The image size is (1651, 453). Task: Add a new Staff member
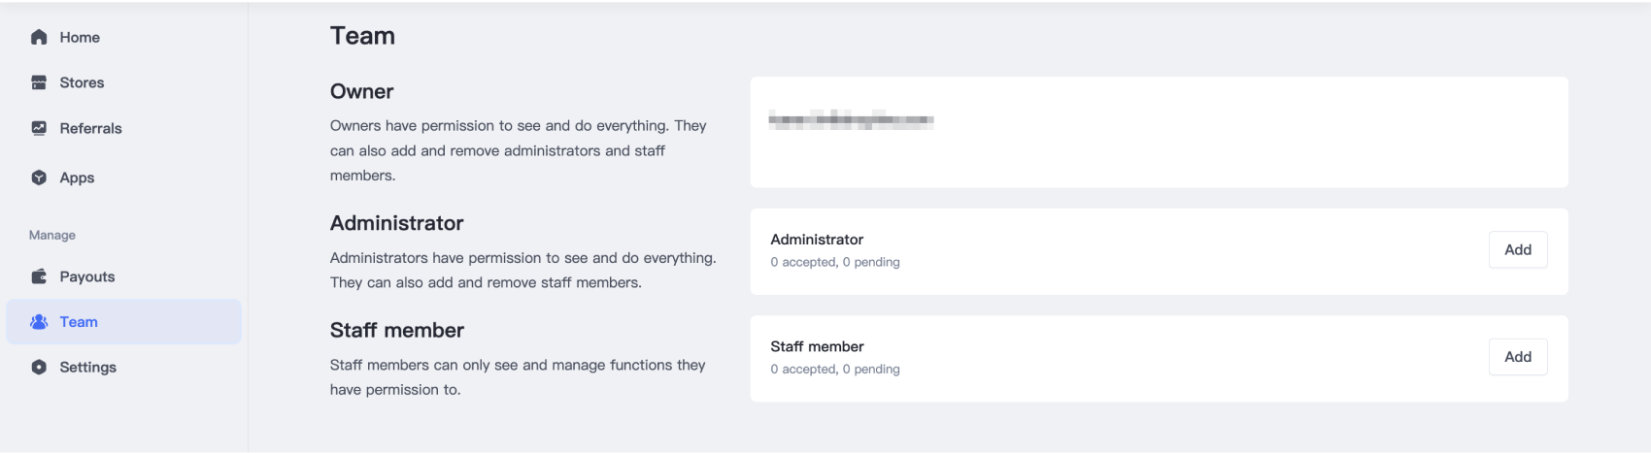point(1517,356)
